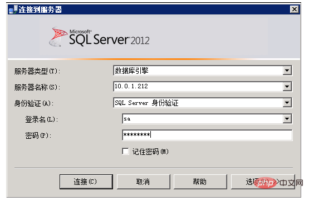Click the 连接 button
The height and width of the screenshot is (201, 309).
point(86,182)
